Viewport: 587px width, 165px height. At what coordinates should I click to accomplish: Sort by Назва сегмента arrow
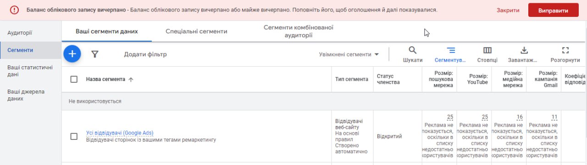click(x=131, y=80)
